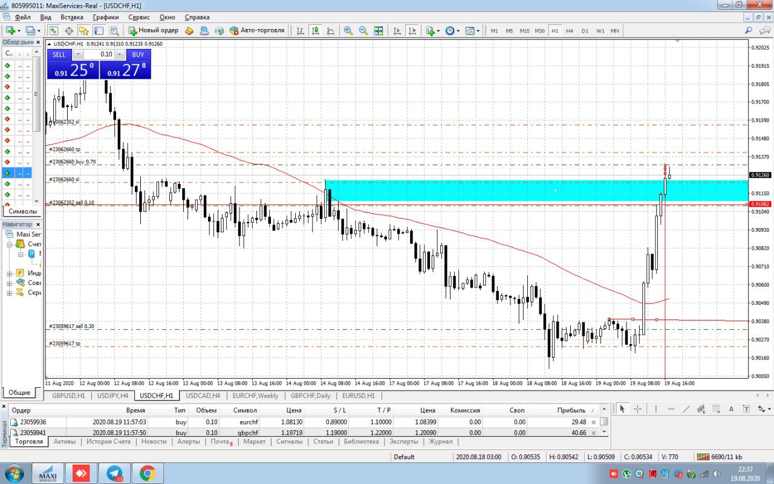Switch chart to bar chart
774x484 pixels.
click(x=301, y=30)
